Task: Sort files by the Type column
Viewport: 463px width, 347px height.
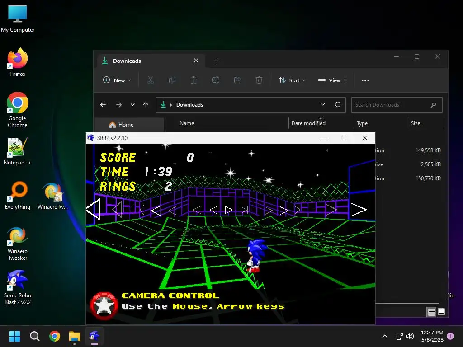Action: coord(362,123)
